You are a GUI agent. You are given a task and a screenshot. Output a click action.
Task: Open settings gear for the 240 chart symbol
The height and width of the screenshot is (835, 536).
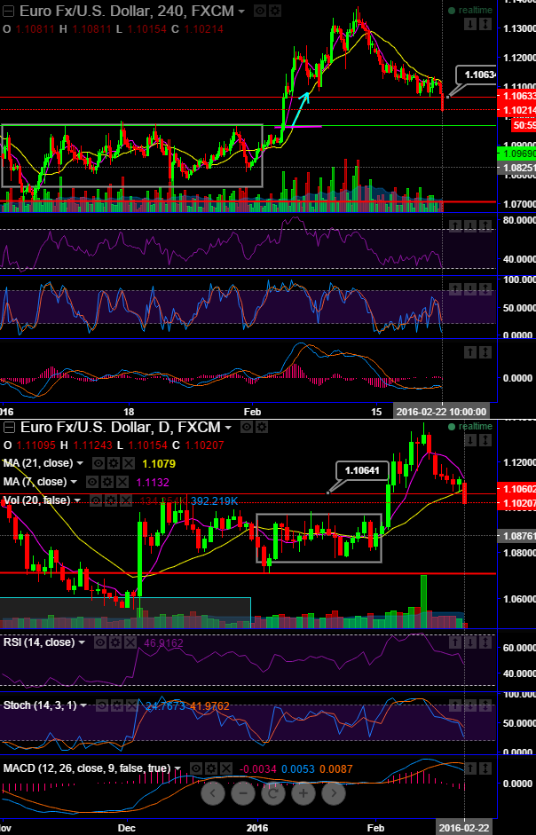pyautogui.click(x=275, y=11)
